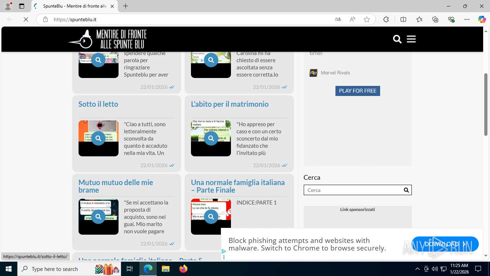The width and height of the screenshot is (490, 276).
Task: Zoom the Mutuo mutuo thumbnail image
Action: pyautogui.click(x=98, y=217)
